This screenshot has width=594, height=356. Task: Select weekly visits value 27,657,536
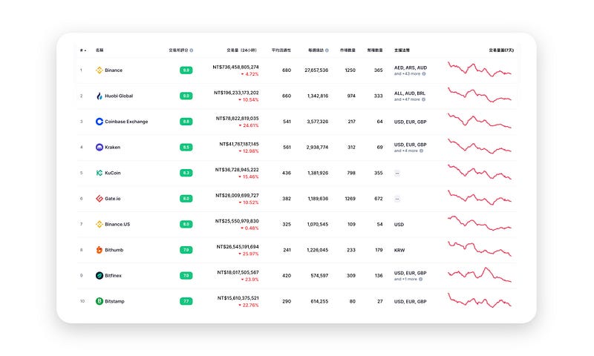click(316, 70)
